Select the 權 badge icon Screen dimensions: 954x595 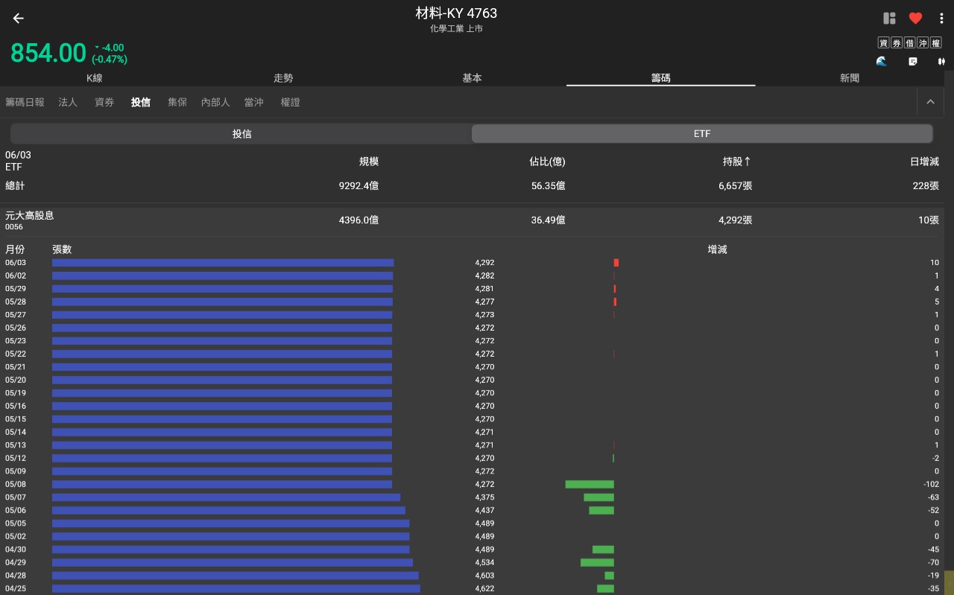936,42
